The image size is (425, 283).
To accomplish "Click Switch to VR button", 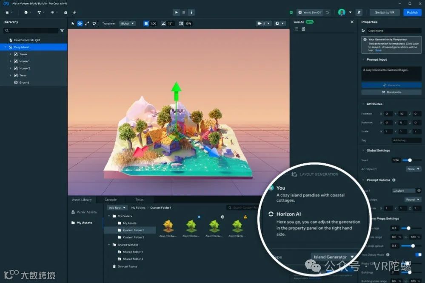I will tap(385, 12).
